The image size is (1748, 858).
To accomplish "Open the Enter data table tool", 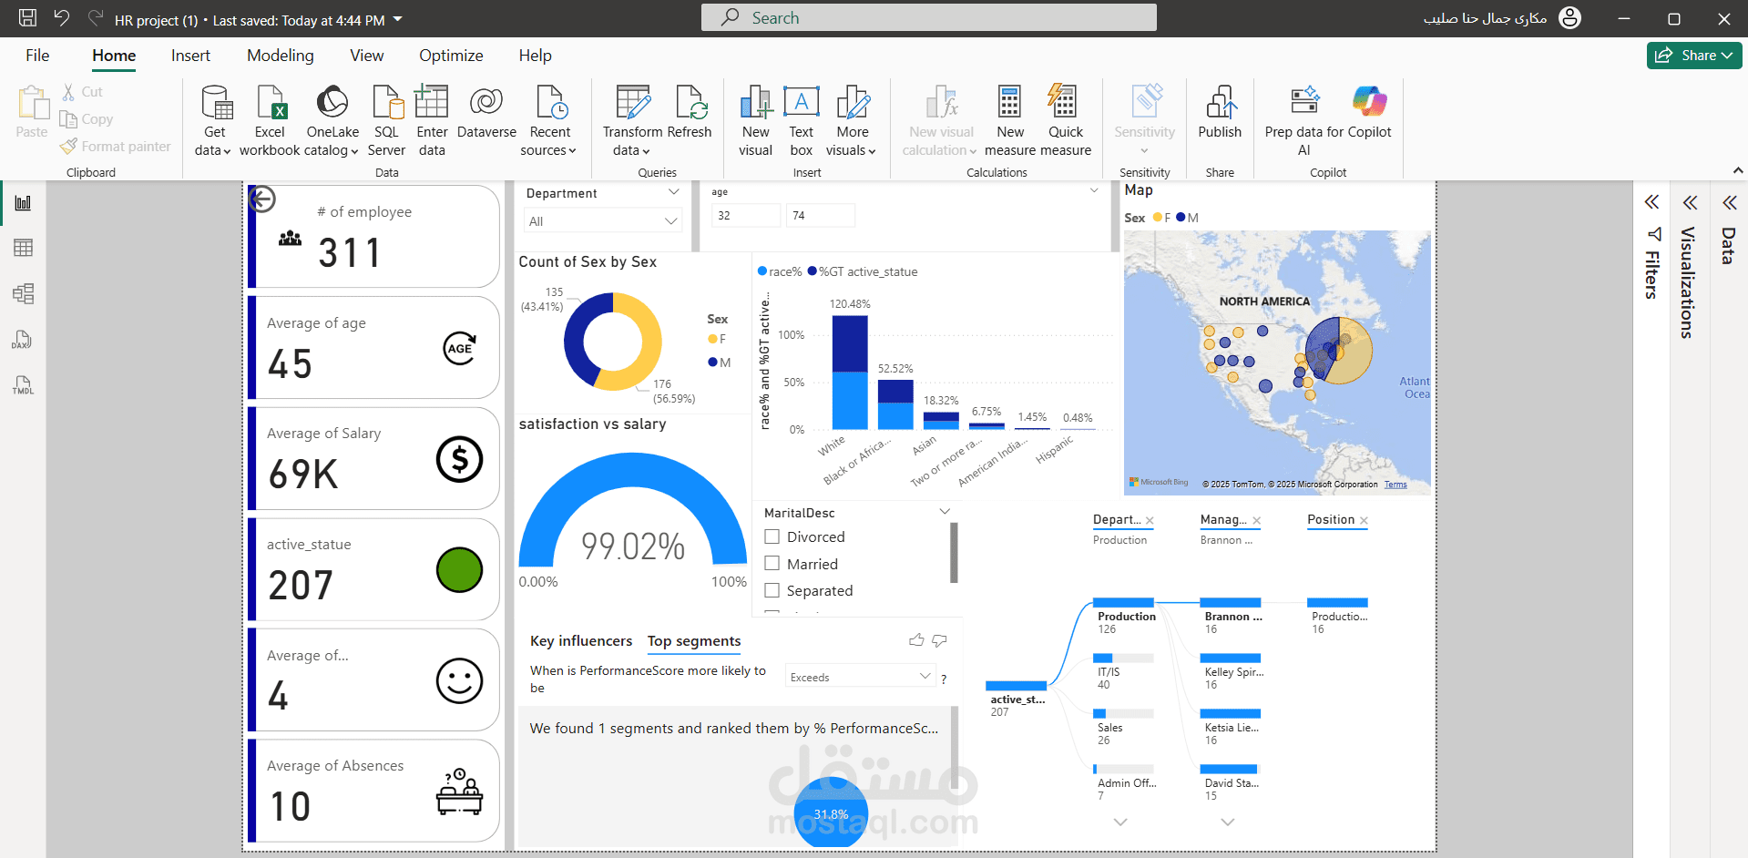I will [x=432, y=120].
